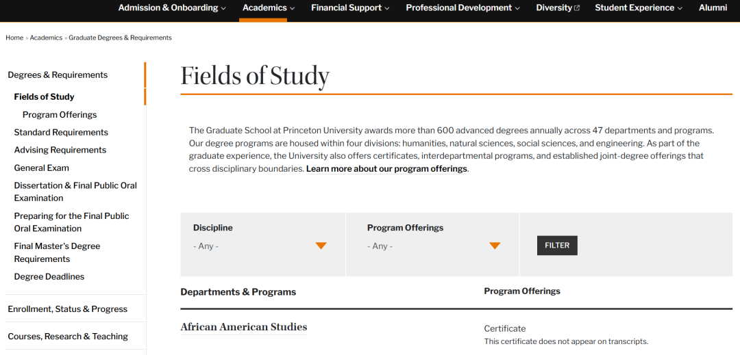Open Degree Deadlines in the sidebar
Screen dimensions: 740x355
point(49,277)
